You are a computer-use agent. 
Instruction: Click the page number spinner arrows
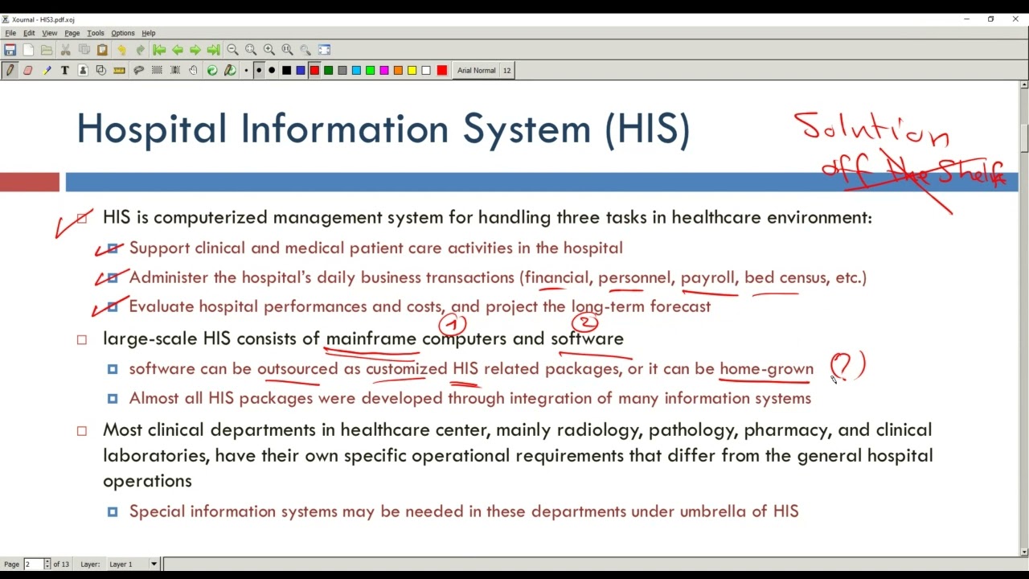click(x=47, y=565)
